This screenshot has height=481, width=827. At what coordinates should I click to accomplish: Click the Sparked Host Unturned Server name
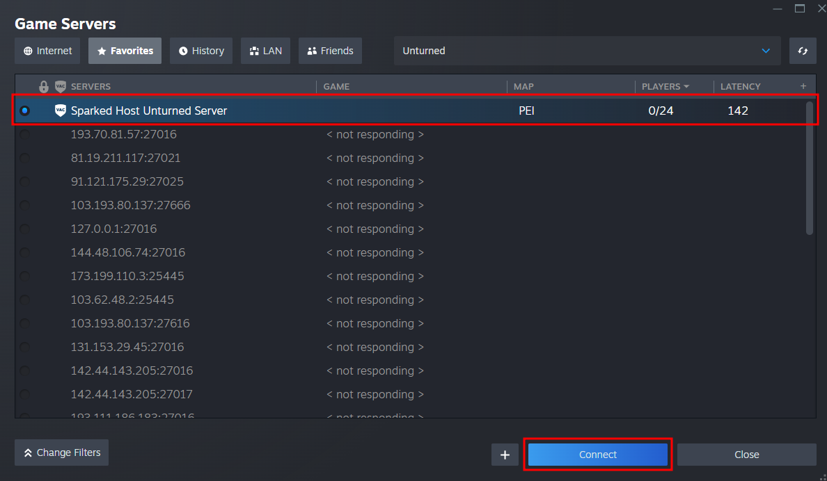[149, 111]
